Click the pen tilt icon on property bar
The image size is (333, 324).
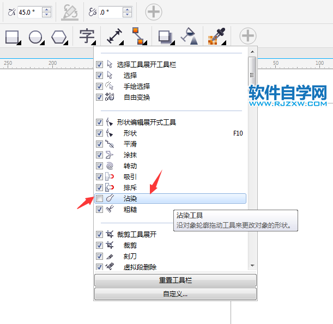[x=70, y=13]
